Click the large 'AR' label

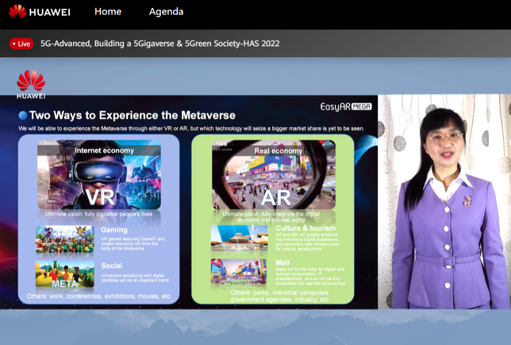coord(275,198)
